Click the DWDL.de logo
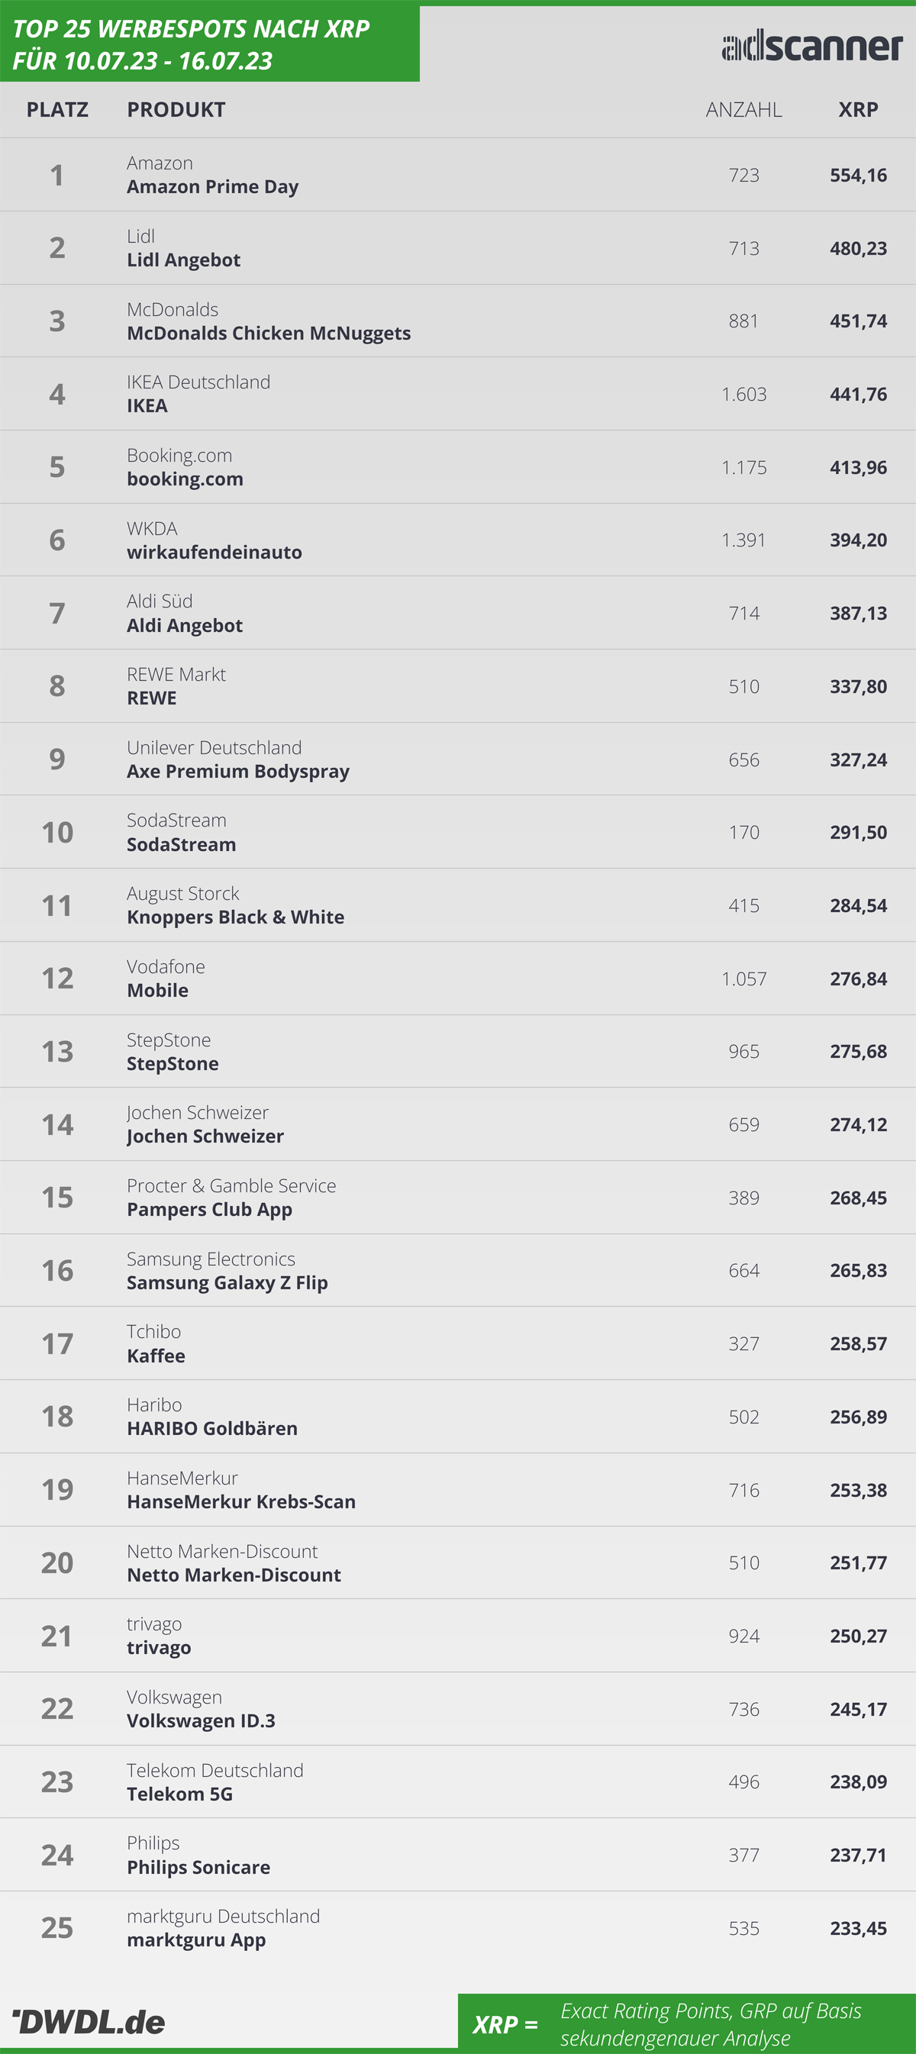 (89, 2021)
